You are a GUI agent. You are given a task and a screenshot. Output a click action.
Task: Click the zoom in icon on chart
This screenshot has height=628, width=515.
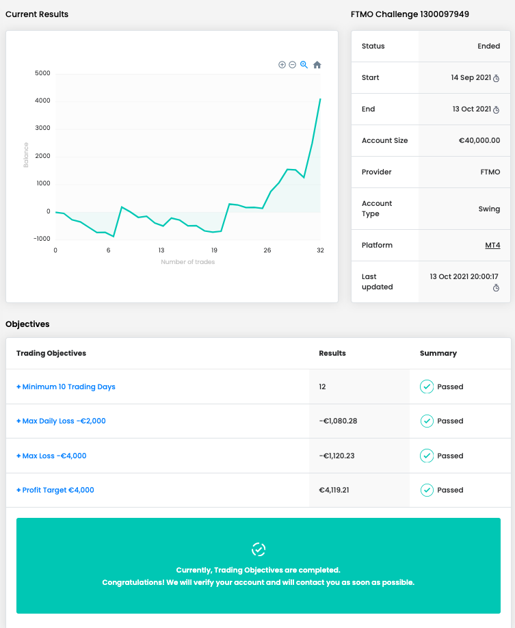pos(282,64)
